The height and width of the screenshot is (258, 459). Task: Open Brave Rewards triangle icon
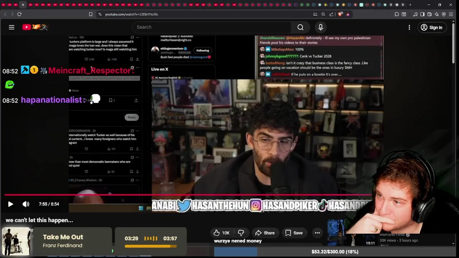tap(348, 14)
